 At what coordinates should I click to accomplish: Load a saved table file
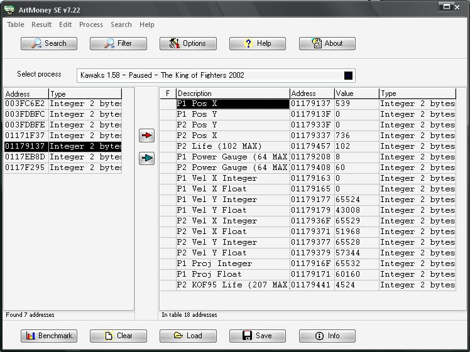188,336
